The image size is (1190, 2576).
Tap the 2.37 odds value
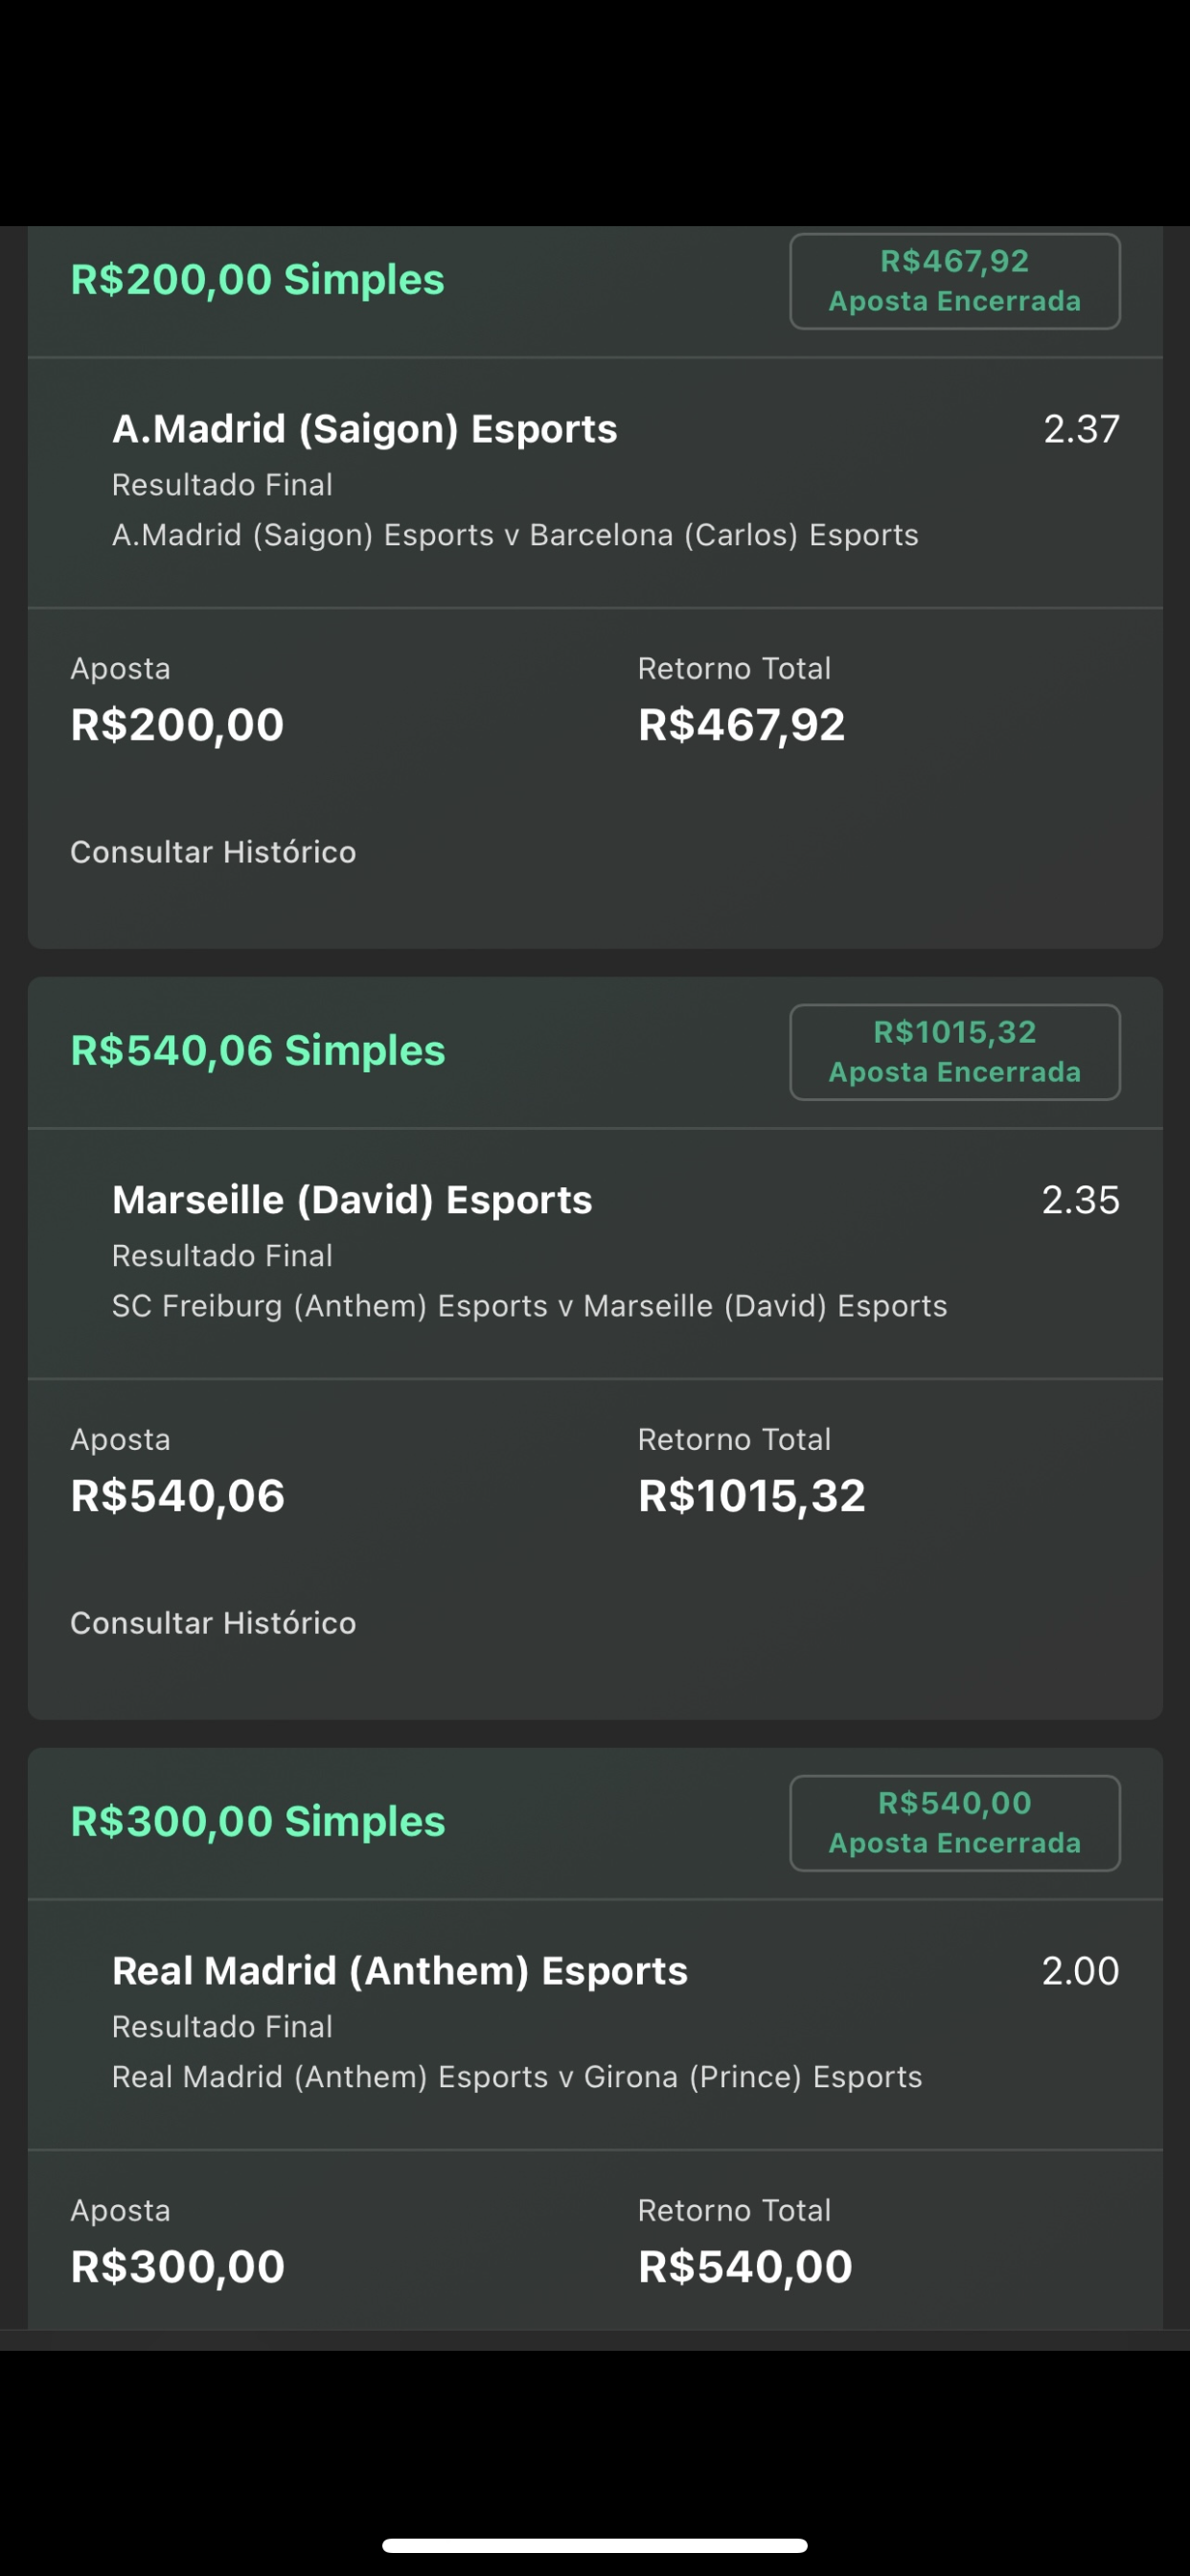(x=1081, y=429)
